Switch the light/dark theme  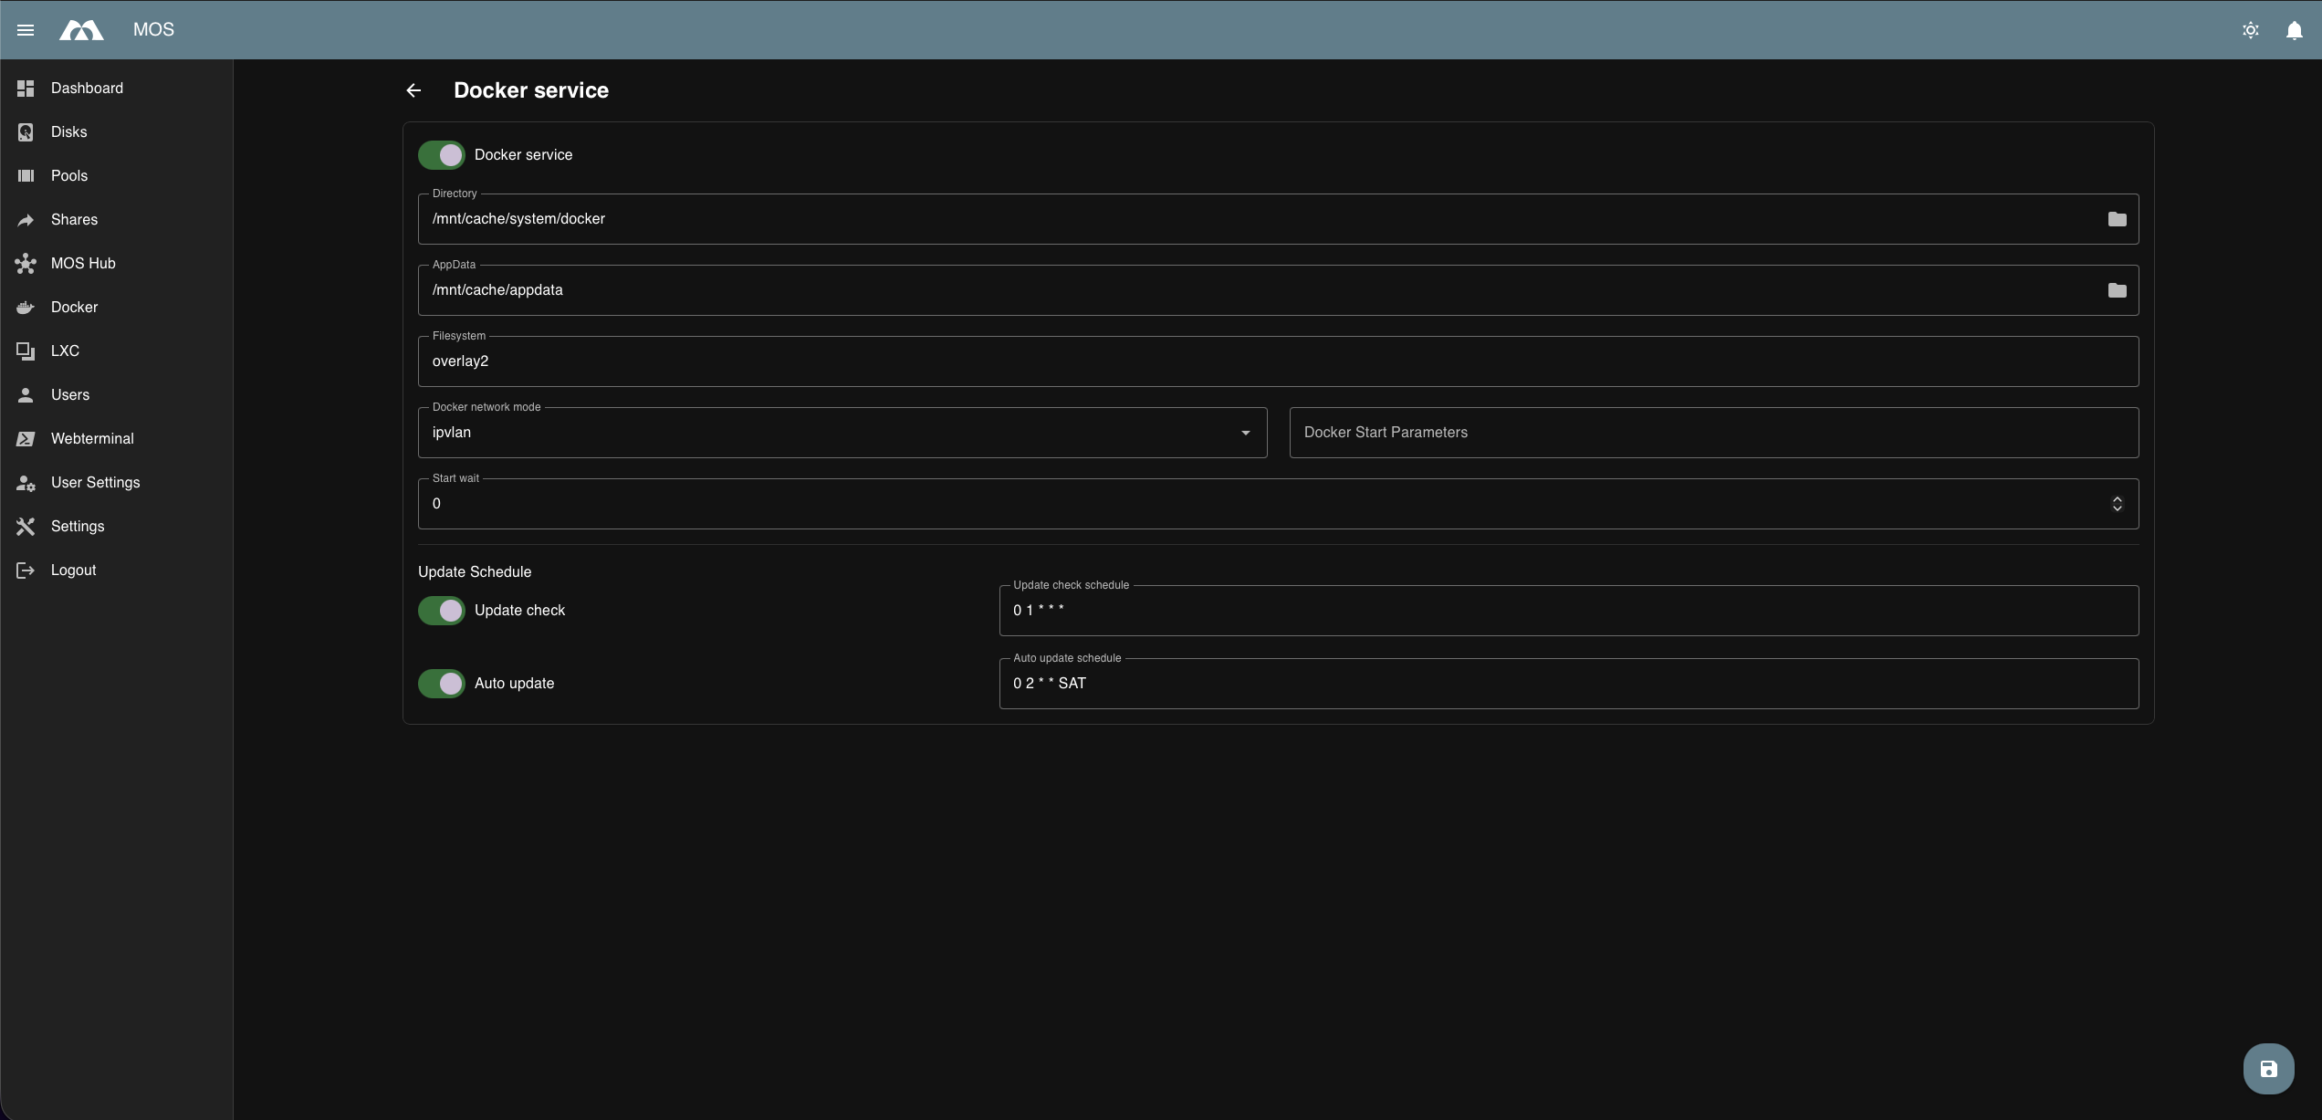point(2250,30)
